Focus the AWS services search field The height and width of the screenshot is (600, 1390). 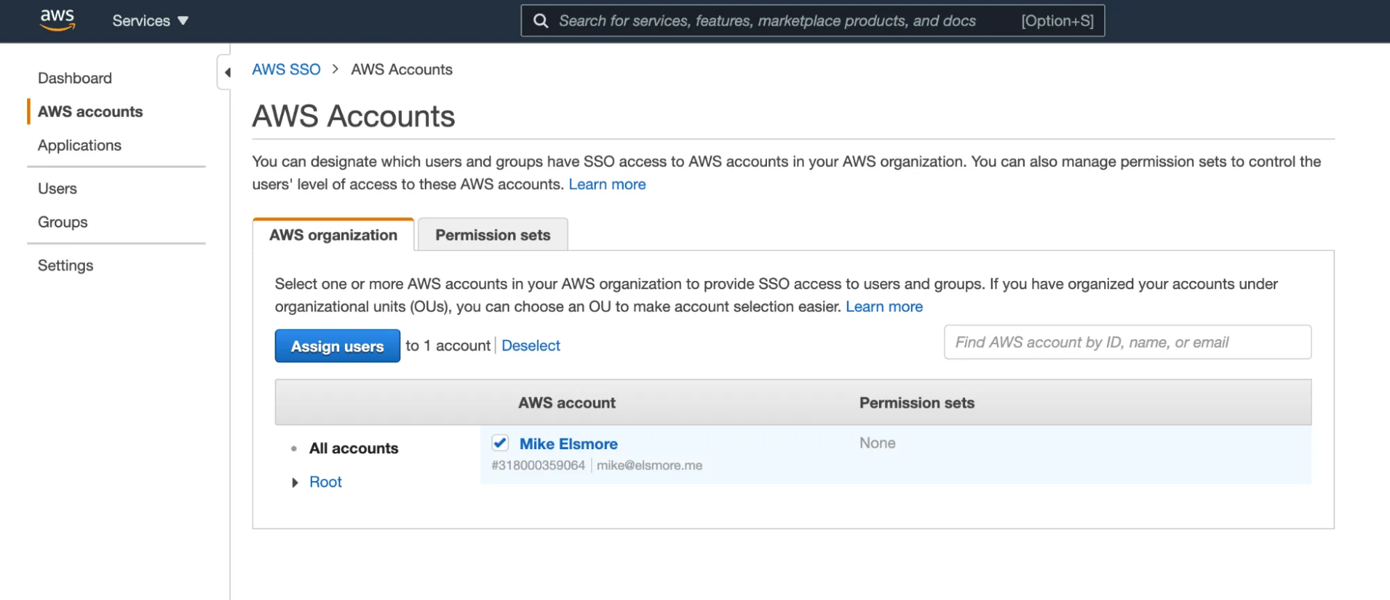click(x=812, y=21)
